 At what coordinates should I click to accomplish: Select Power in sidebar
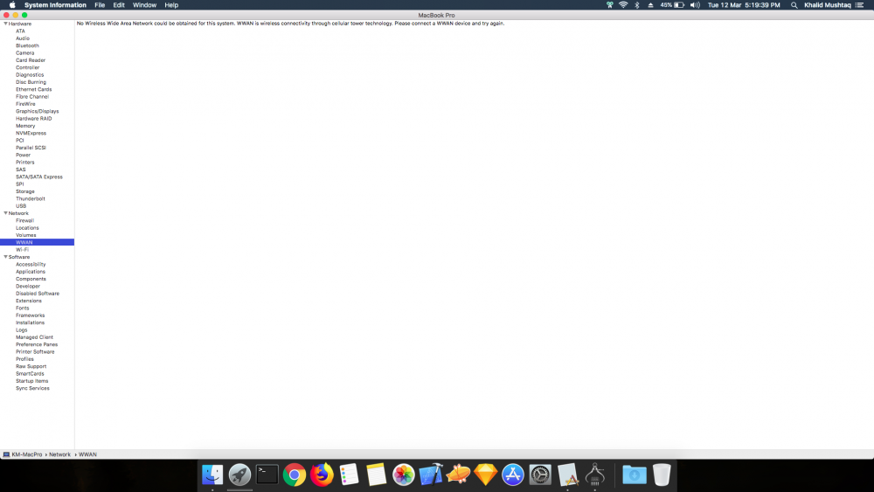point(23,155)
